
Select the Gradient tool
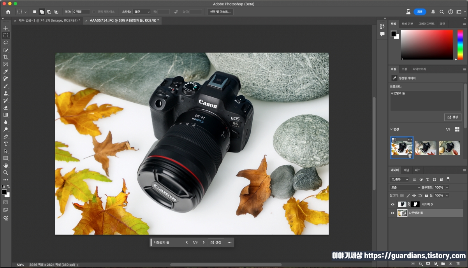coord(6,115)
